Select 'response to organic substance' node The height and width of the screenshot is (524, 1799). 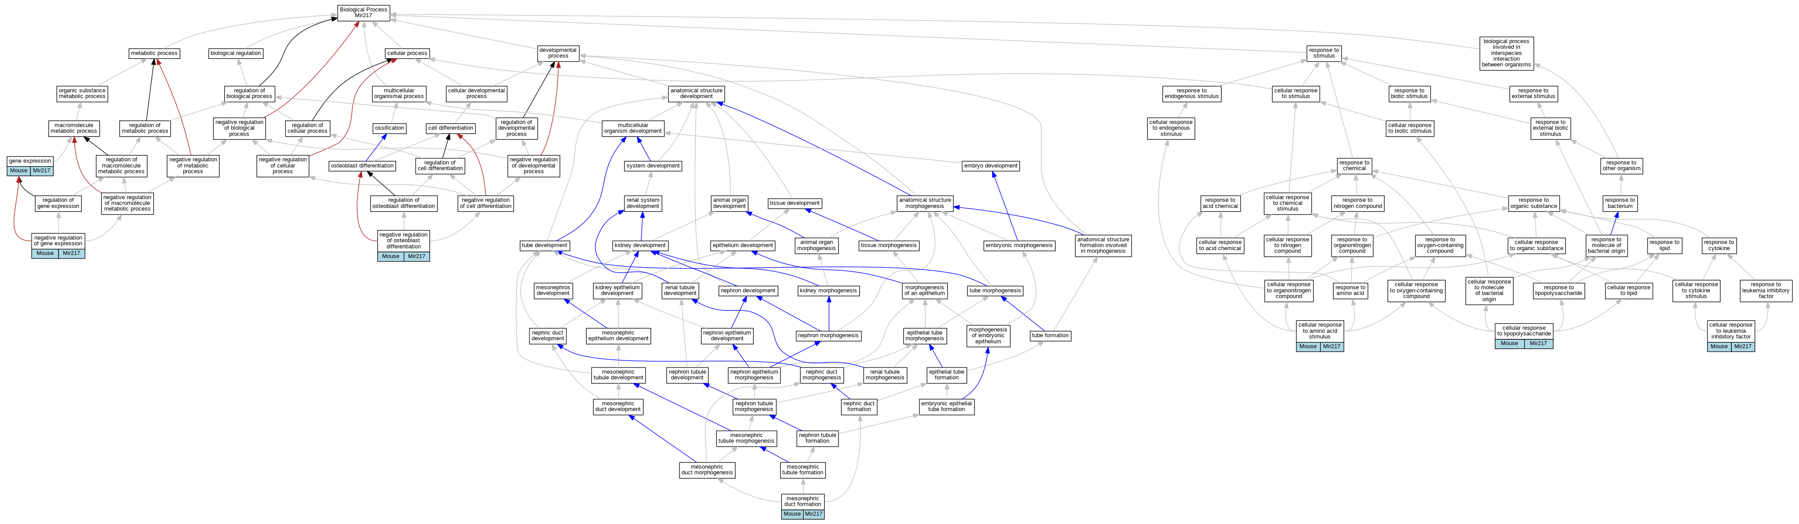(x=1534, y=203)
